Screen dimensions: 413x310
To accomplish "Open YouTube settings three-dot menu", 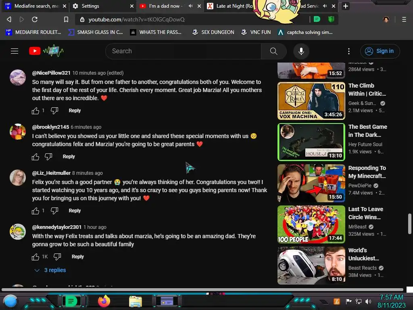I will pos(349,51).
